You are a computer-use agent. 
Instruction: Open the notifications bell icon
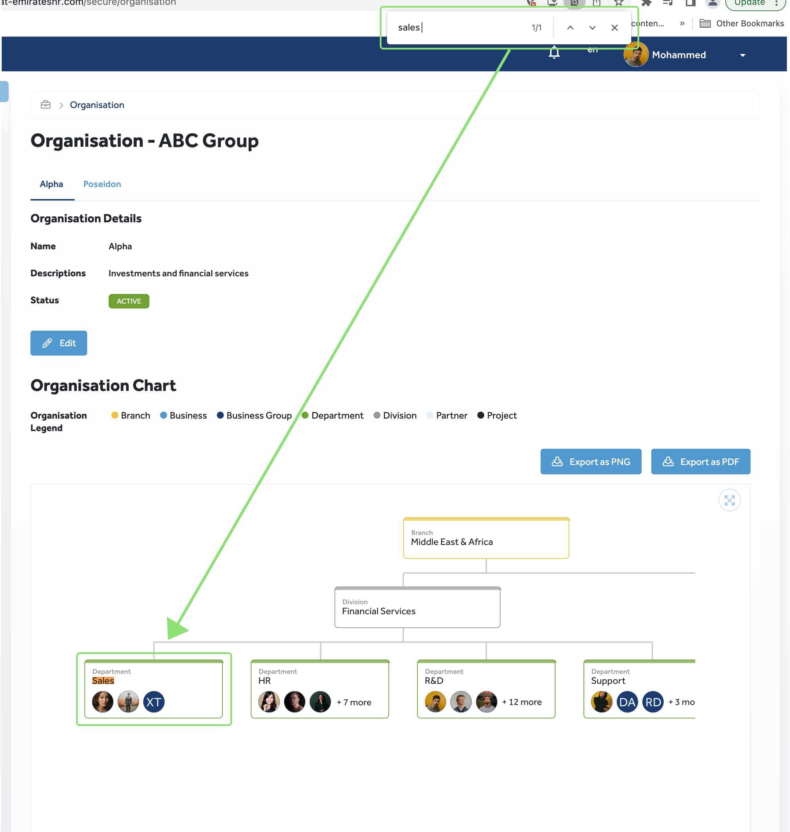[554, 54]
